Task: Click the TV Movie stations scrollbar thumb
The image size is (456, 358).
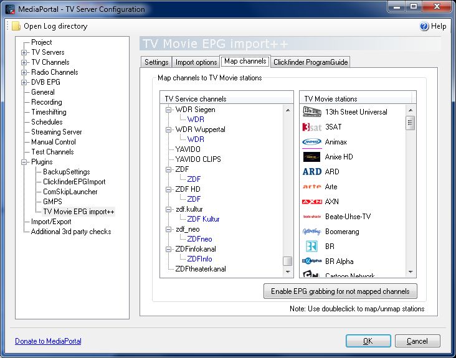Action: tap(410, 123)
